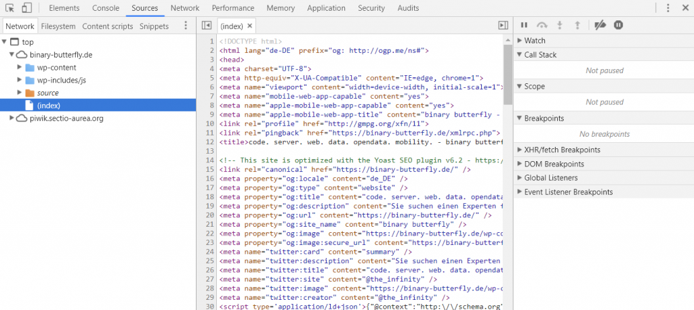Screen dimensions: 694x310
Task: Click the canonical link line 15 text
Action: pyautogui.click(x=345, y=169)
